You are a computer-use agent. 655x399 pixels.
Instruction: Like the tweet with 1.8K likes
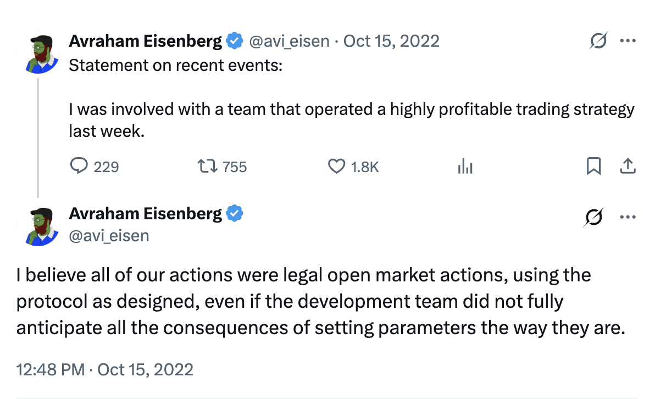pos(336,167)
